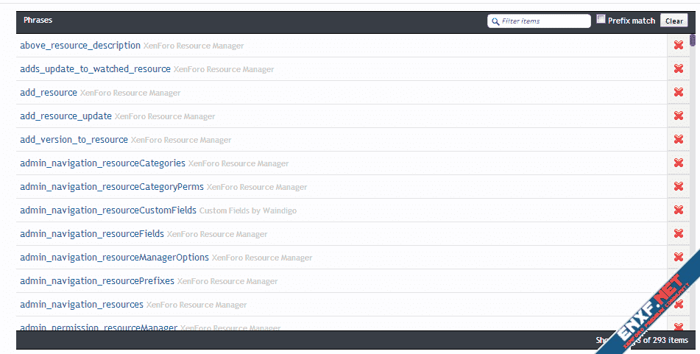Click red X for add_resource phrase
The width and height of the screenshot is (700, 354).
click(x=678, y=93)
